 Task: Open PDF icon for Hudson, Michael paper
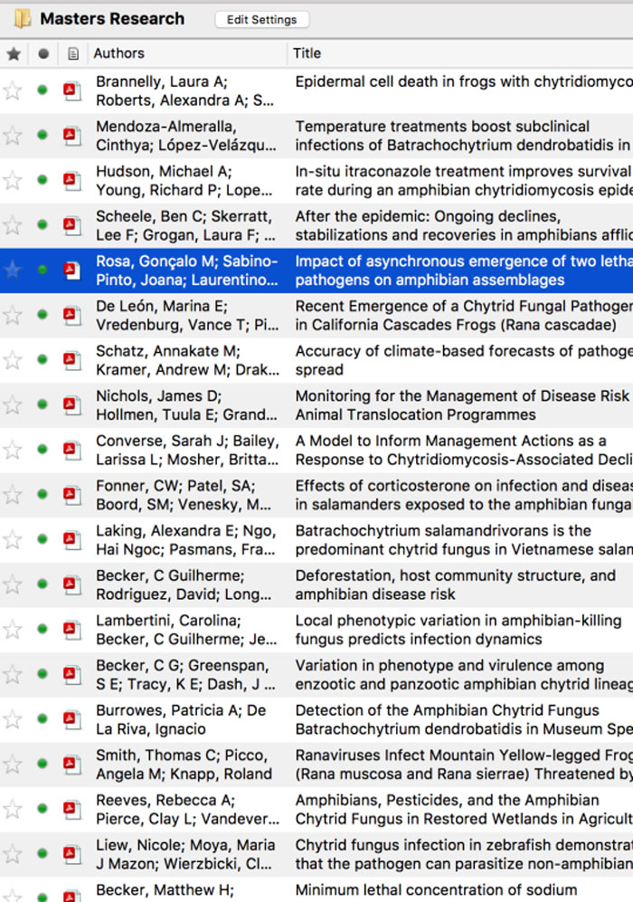coord(71,181)
